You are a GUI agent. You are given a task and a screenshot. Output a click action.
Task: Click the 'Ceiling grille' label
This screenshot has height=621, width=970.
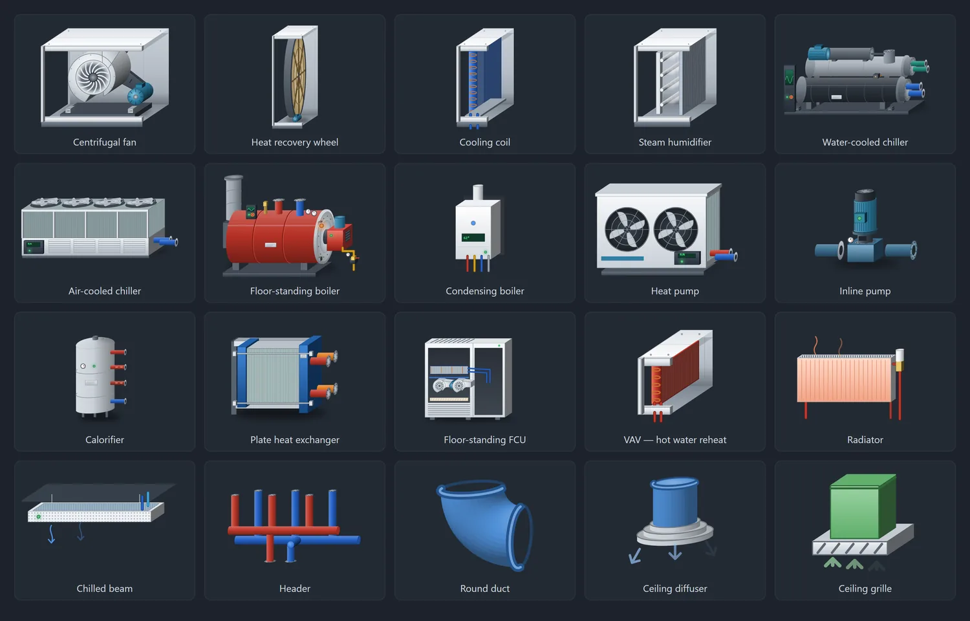coord(865,589)
